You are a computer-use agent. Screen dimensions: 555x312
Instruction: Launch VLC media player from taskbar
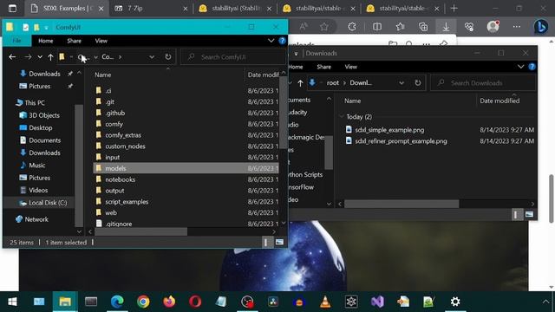click(325, 302)
